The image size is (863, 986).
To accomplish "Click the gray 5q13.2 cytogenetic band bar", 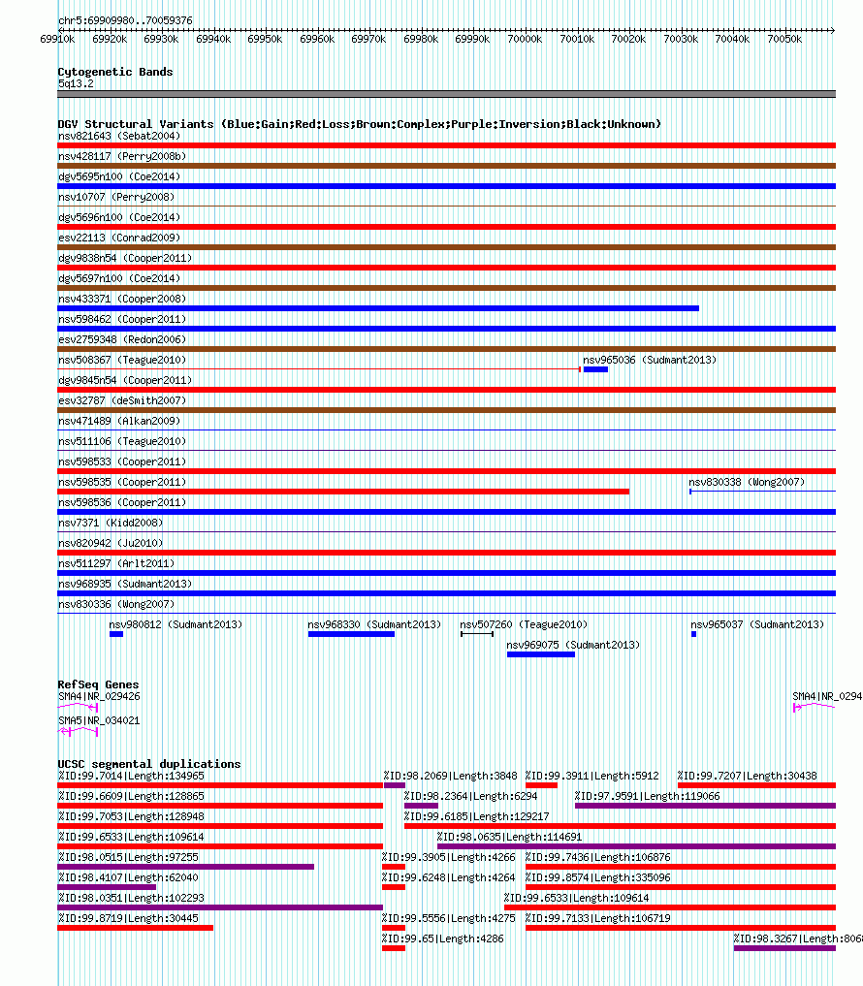I will pyautogui.click(x=447, y=94).
